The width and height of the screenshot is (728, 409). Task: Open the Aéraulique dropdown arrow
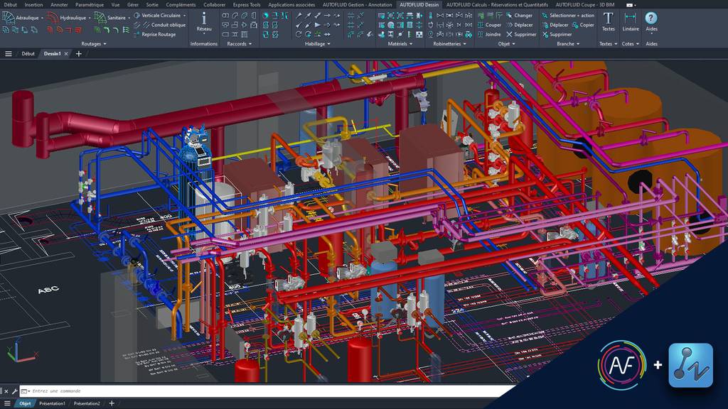pyautogui.click(x=42, y=18)
